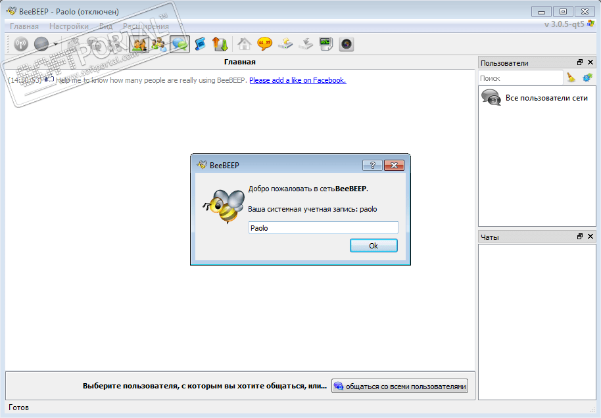The image size is (601, 418).
Task: Click the download drive icon
Action: 306,44
